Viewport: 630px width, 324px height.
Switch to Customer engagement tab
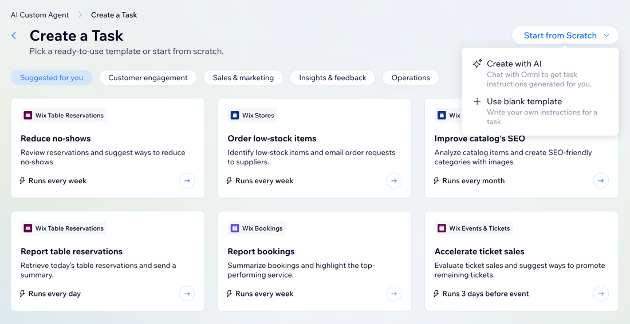148,78
